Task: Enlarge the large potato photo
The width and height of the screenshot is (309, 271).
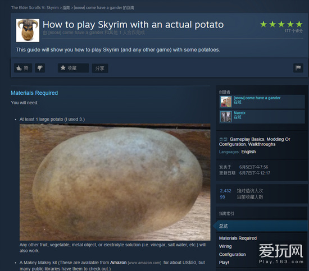Action: [115, 182]
